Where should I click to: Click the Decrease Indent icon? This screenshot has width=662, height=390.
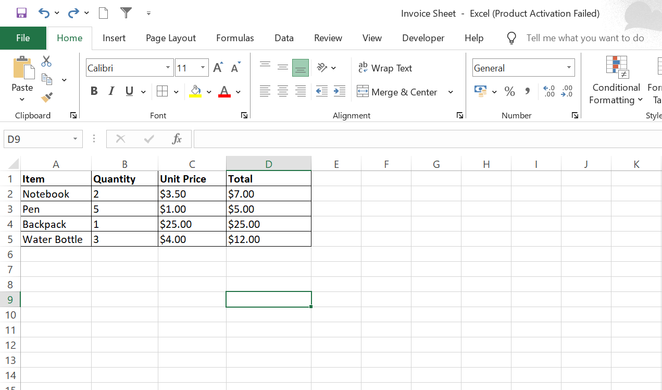pyautogui.click(x=322, y=92)
